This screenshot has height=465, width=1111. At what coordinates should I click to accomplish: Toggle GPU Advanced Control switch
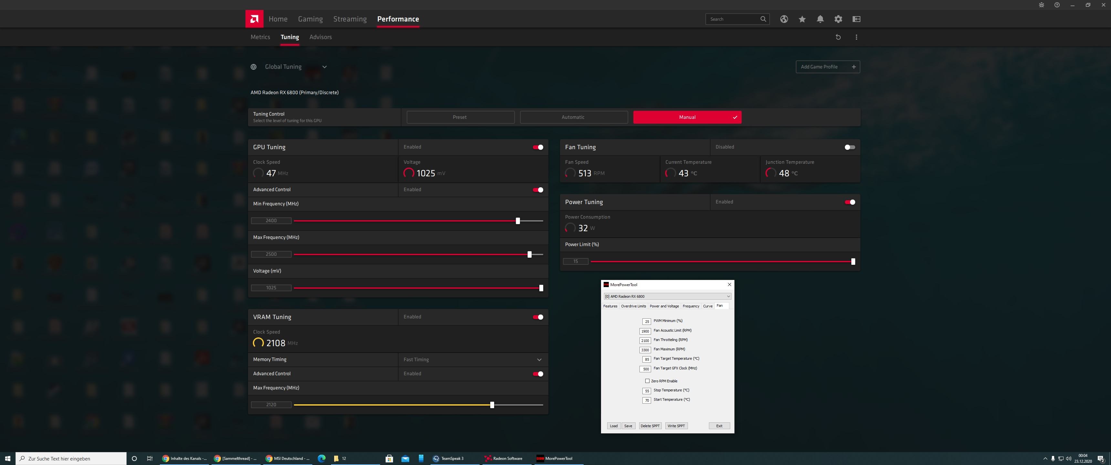click(538, 190)
